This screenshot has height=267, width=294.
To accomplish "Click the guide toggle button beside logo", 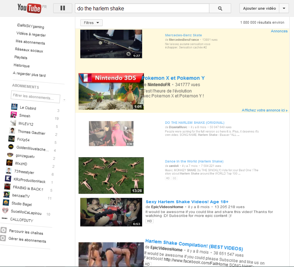I will point(63,8).
